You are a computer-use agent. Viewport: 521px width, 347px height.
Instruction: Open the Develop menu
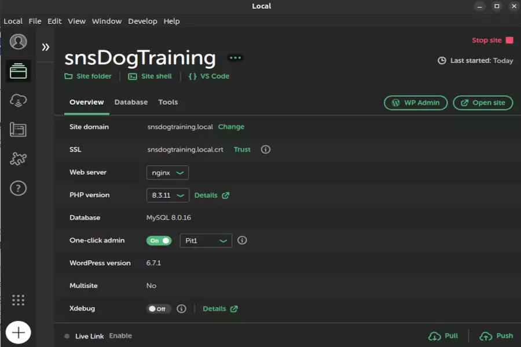142,21
